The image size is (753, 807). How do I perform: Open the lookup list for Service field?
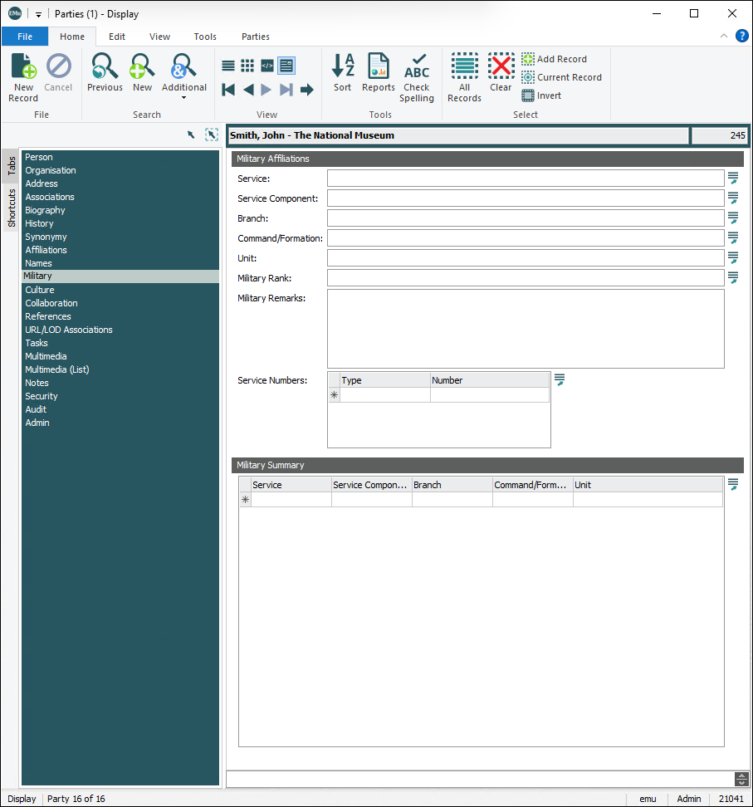click(x=733, y=178)
